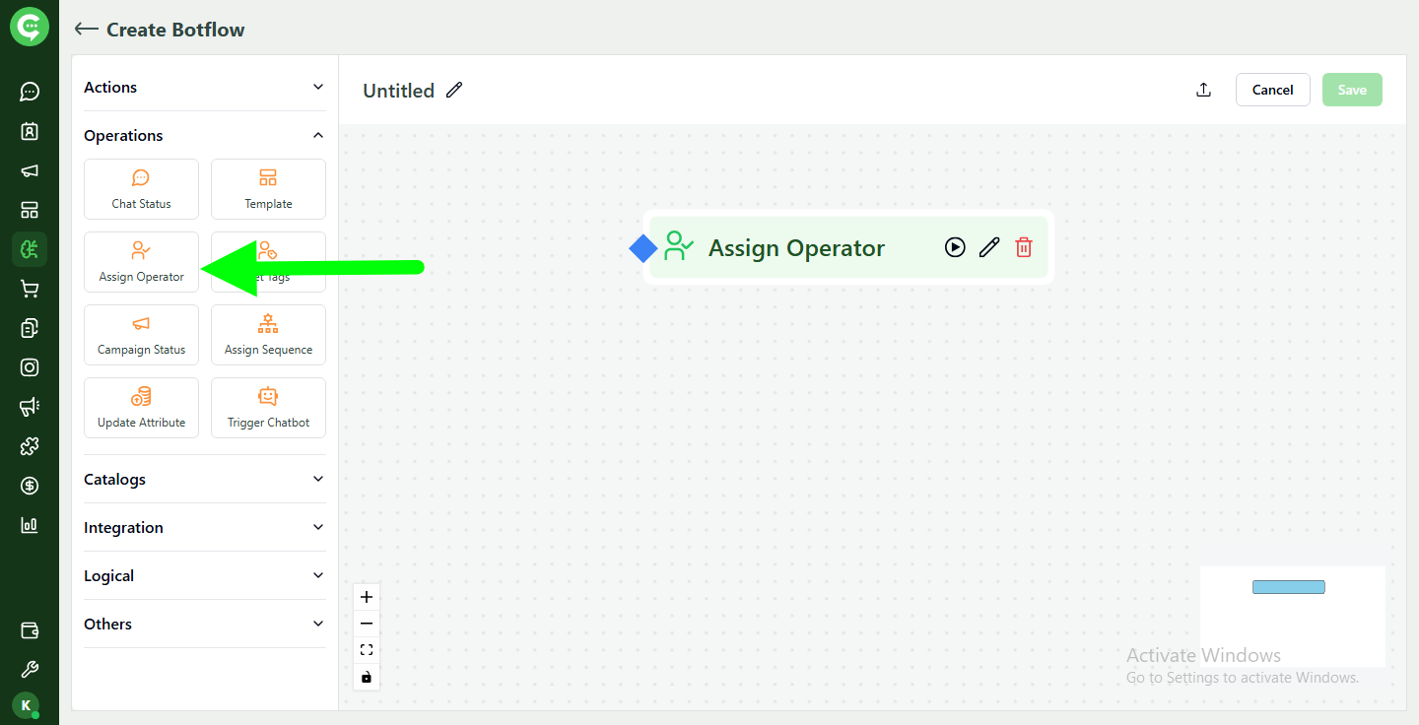This screenshot has height=725, width=1419.
Task: Expand the Catalogs section
Action: tap(204, 479)
